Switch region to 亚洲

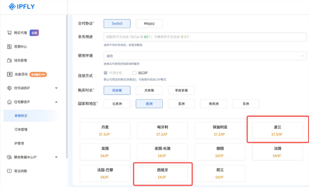click(x=181, y=104)
